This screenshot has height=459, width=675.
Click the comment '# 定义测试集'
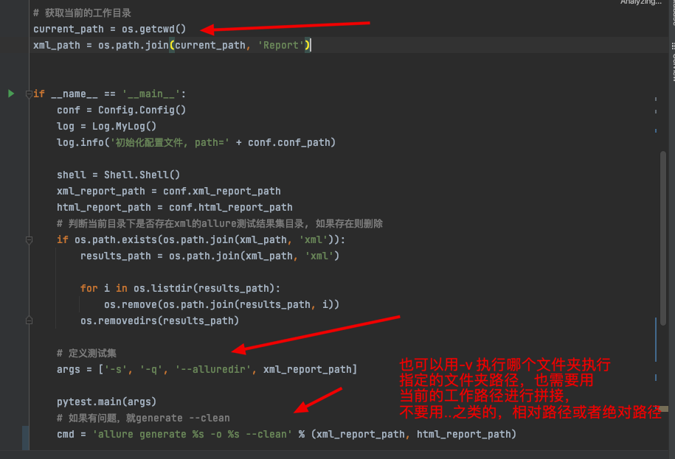(x=86, y=354)
